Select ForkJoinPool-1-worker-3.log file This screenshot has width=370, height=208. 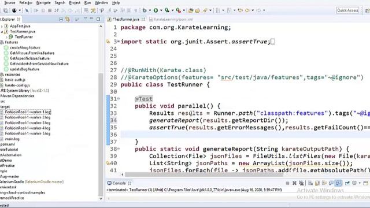[28, 122]
